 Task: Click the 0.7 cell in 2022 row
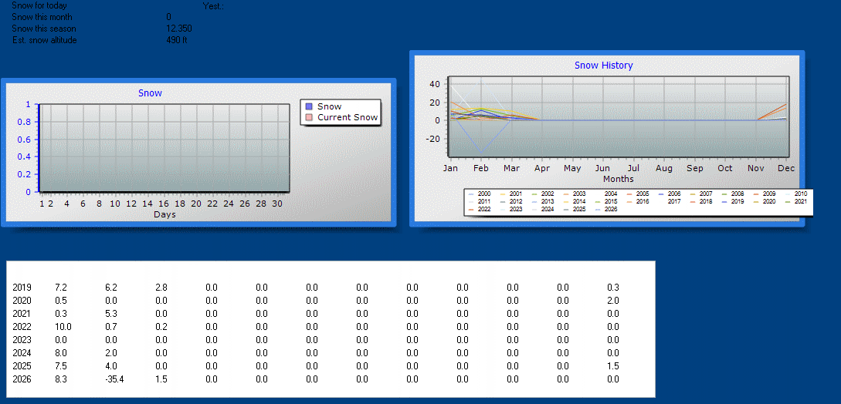click(x=111, y=327)
